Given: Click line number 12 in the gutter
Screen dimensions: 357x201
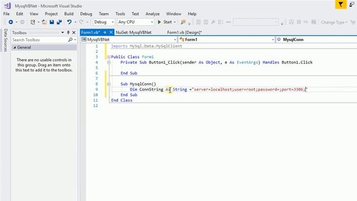Looking at the screenshot, I should pos(95,106).
